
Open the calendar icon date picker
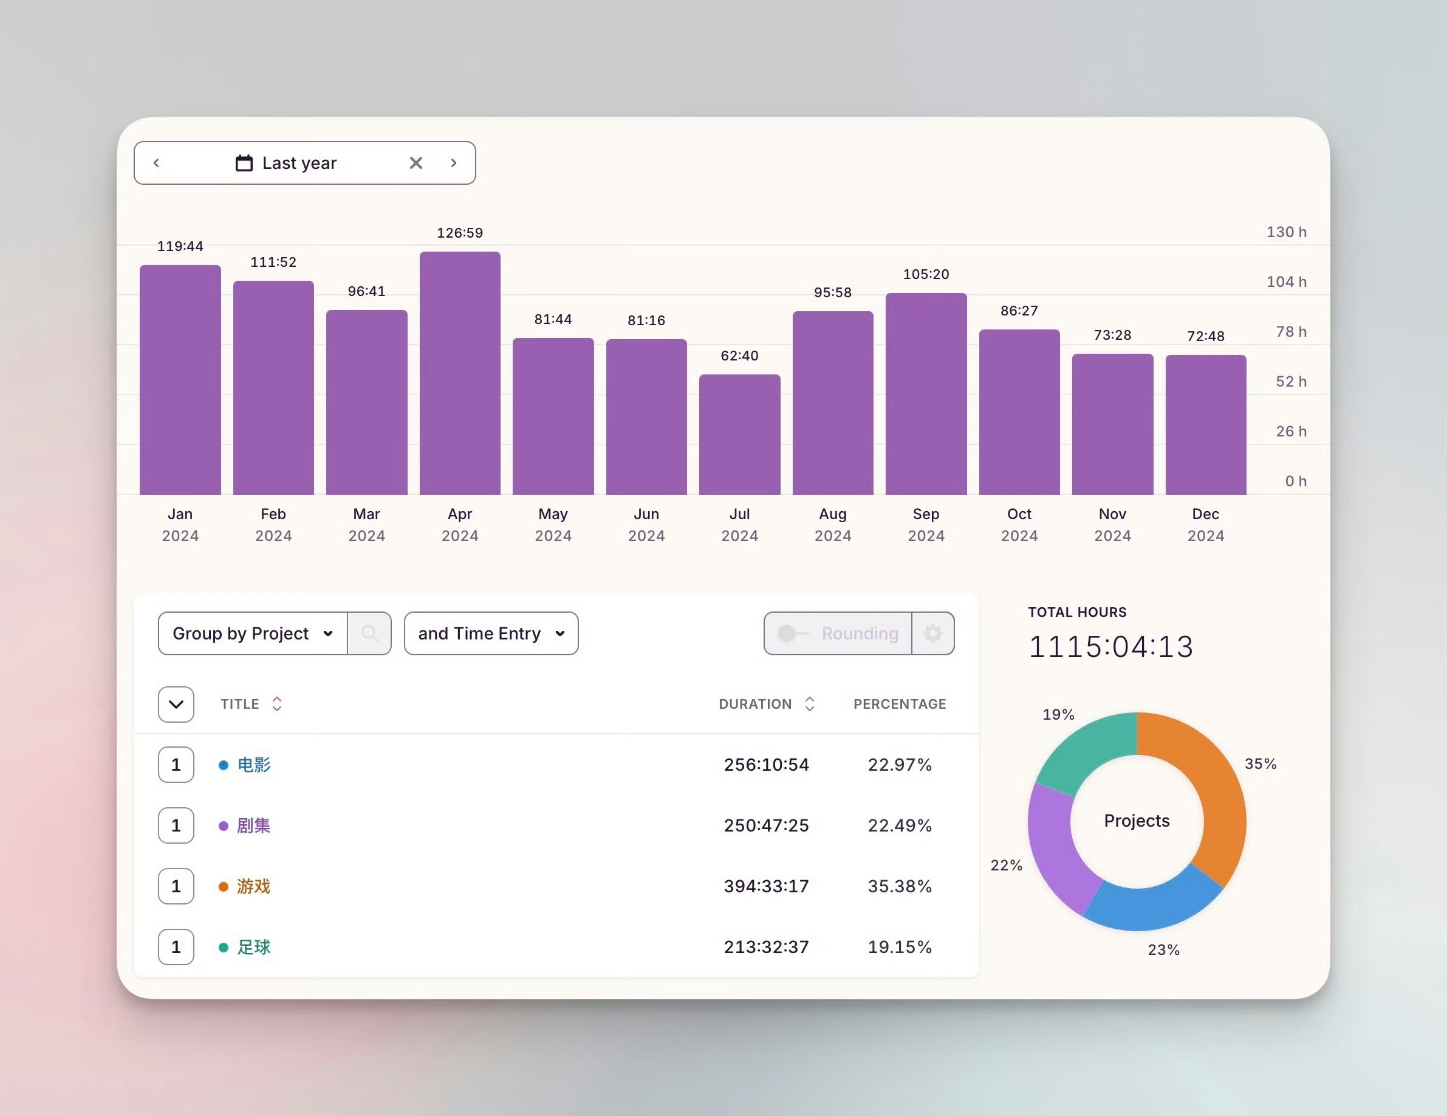(x=244, y=163)
